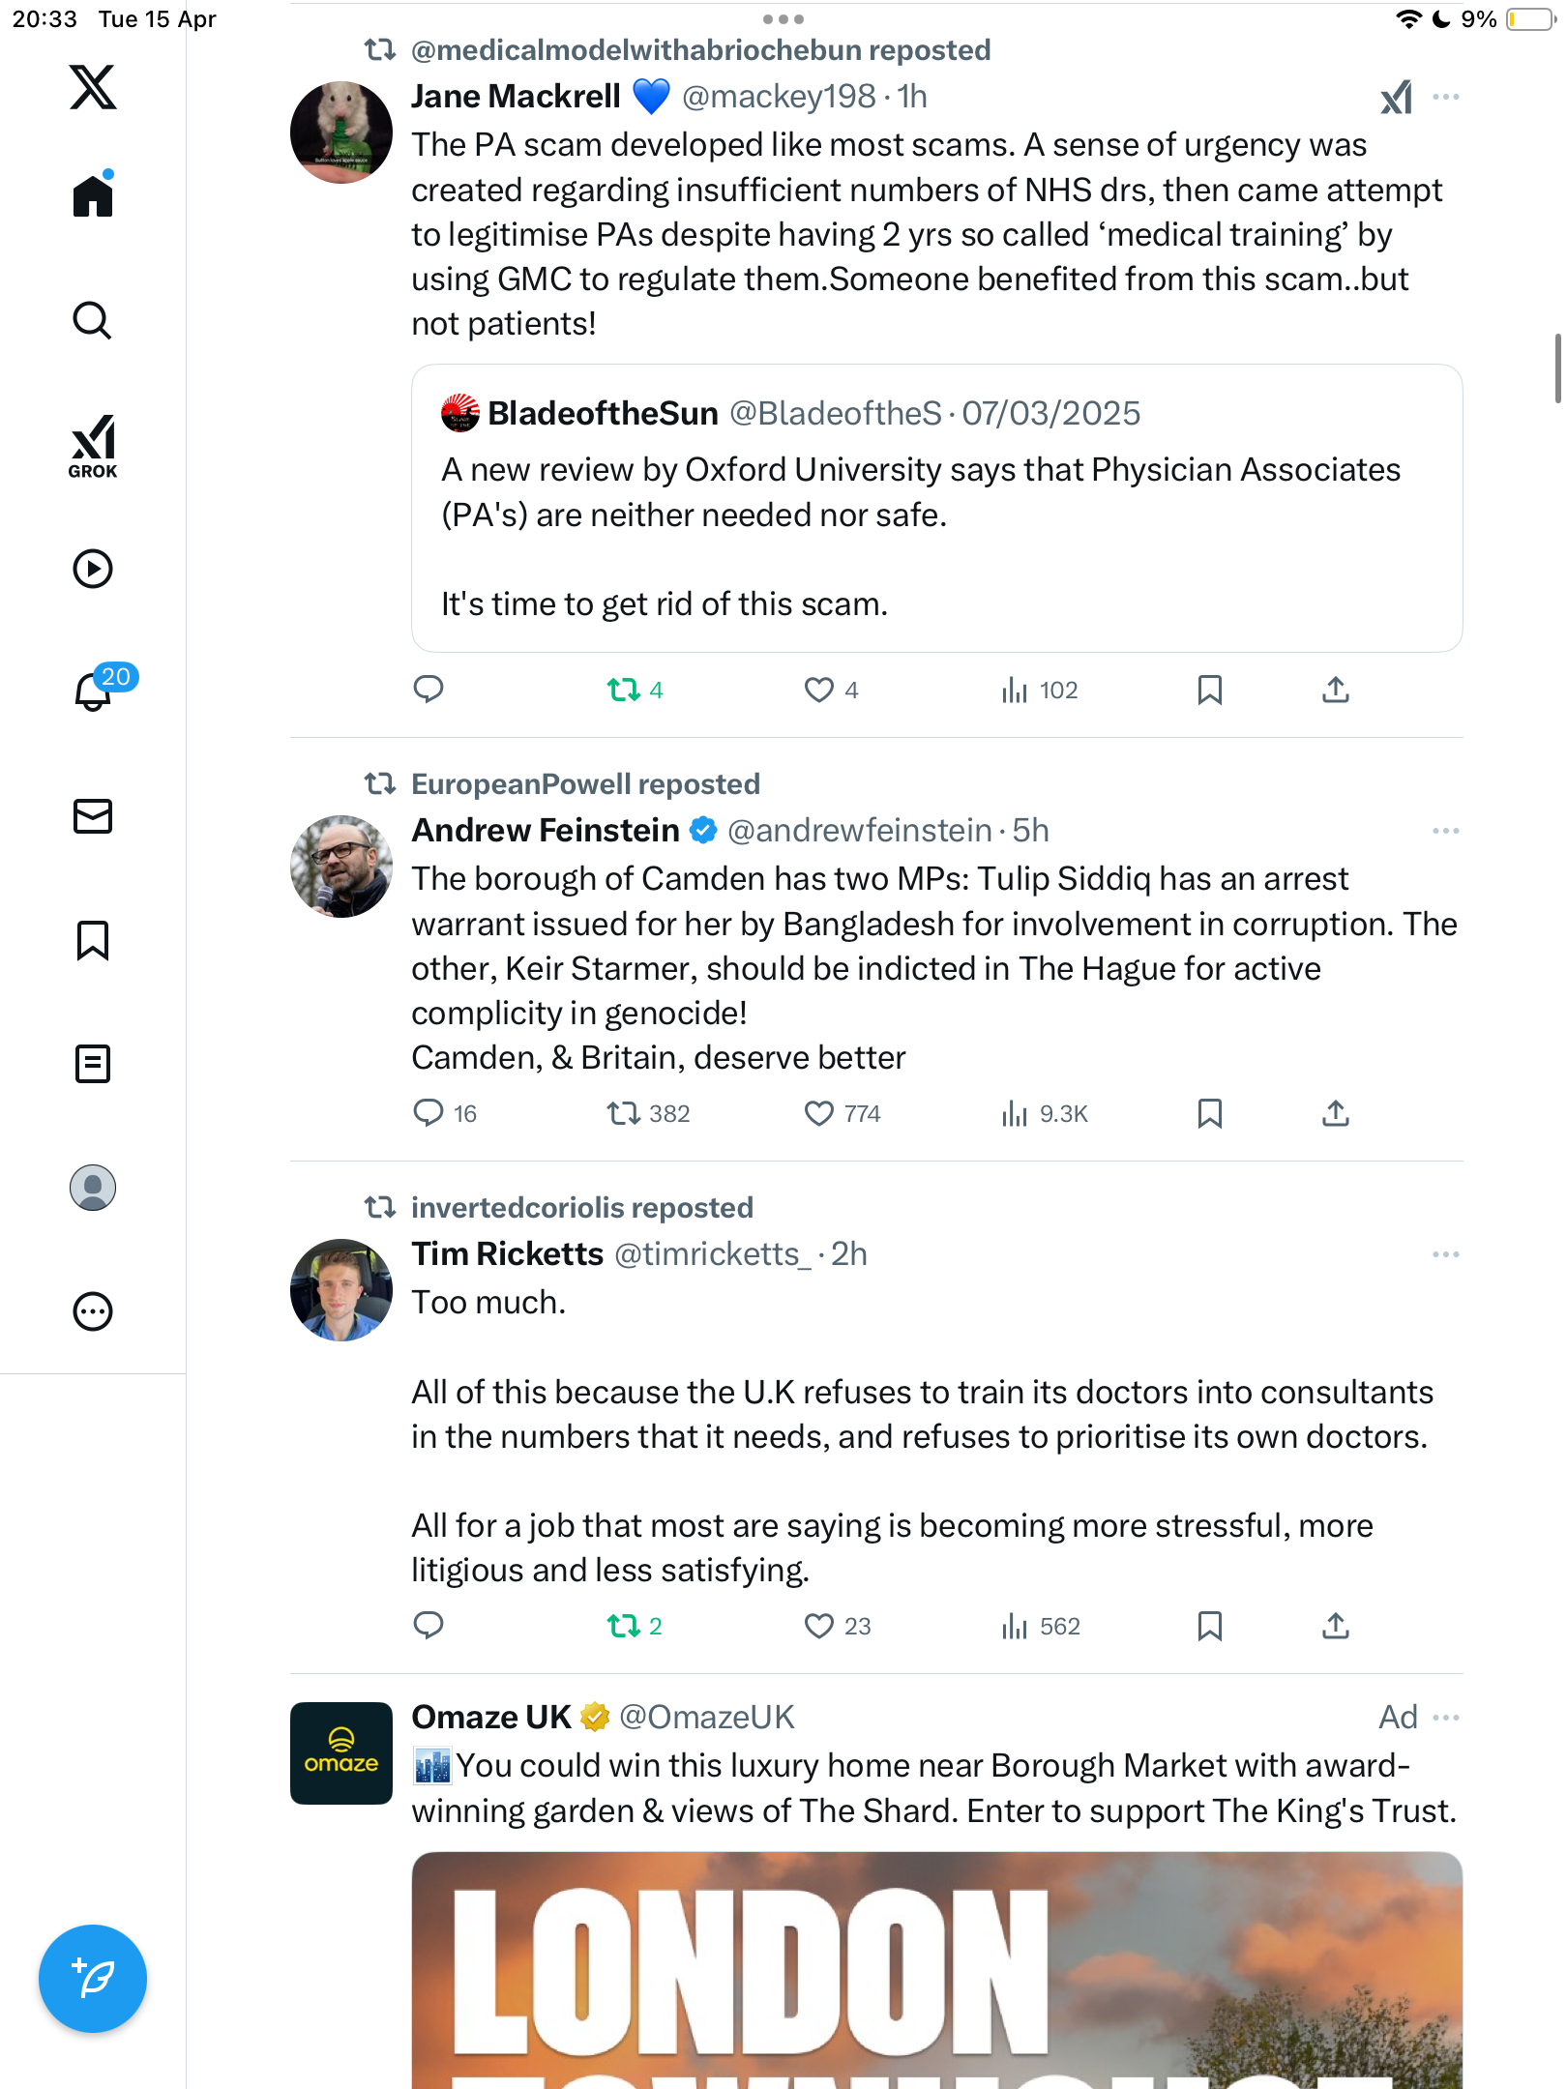1567x2089 pixels.
Task: Open more options on Tim Ricketts' post
Action: click(x=1445, y=1254)
